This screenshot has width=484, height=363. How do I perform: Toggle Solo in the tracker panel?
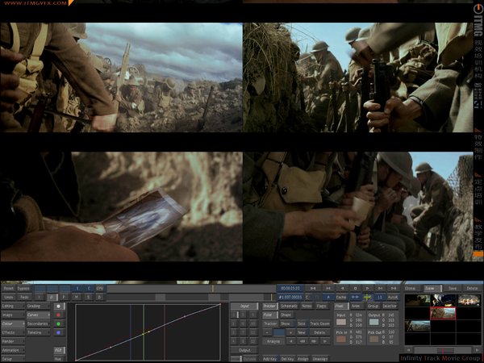click(x=301, y=323)
